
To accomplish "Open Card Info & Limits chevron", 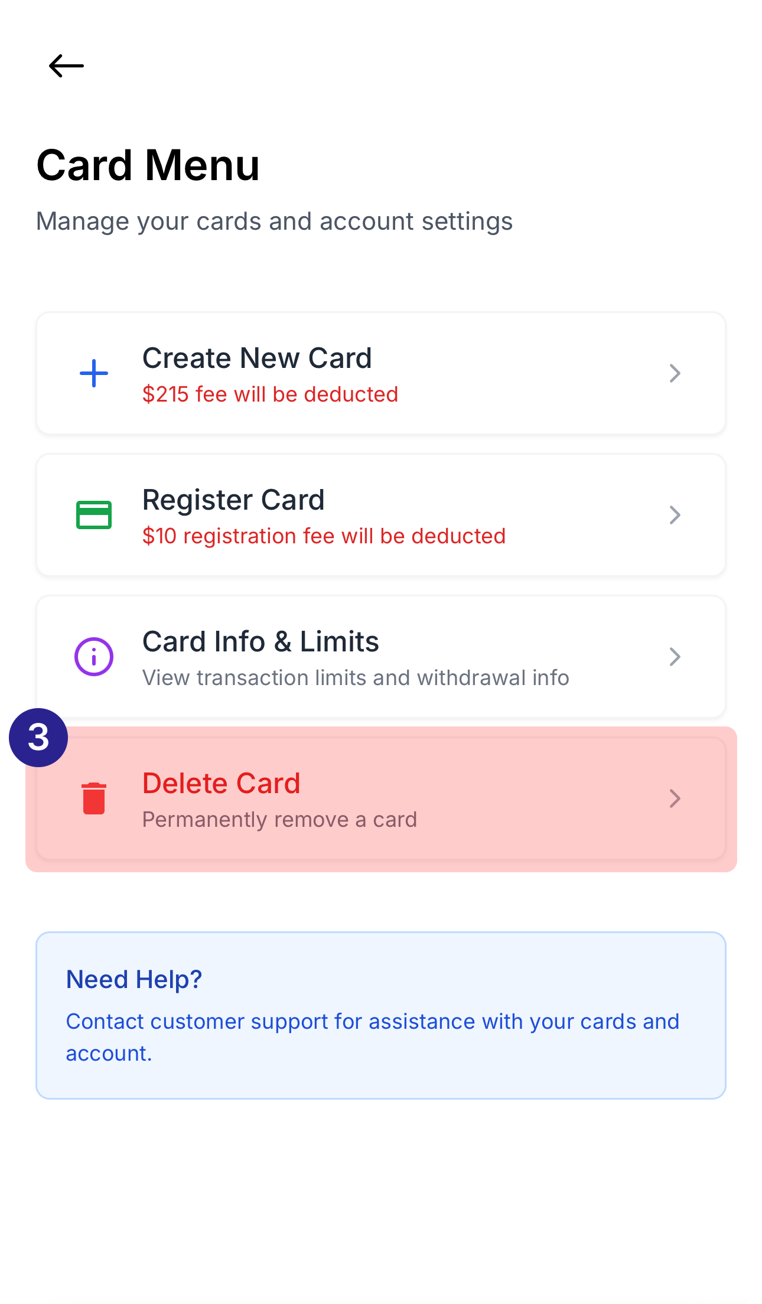I will point(675,657).
